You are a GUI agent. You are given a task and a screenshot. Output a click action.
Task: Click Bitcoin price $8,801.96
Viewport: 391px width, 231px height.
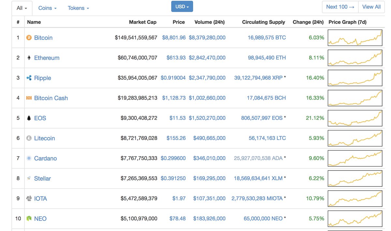(174, 38)
